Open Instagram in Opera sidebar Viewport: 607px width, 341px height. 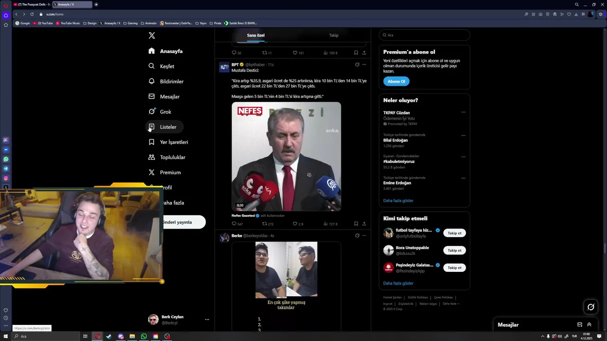6,178
